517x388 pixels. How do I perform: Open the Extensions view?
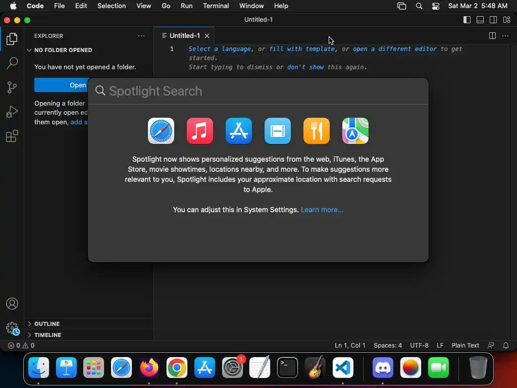[12, 136]
